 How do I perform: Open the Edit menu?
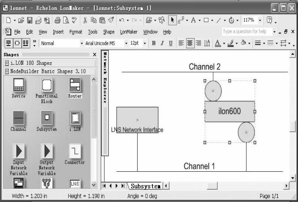click(29, 32)
